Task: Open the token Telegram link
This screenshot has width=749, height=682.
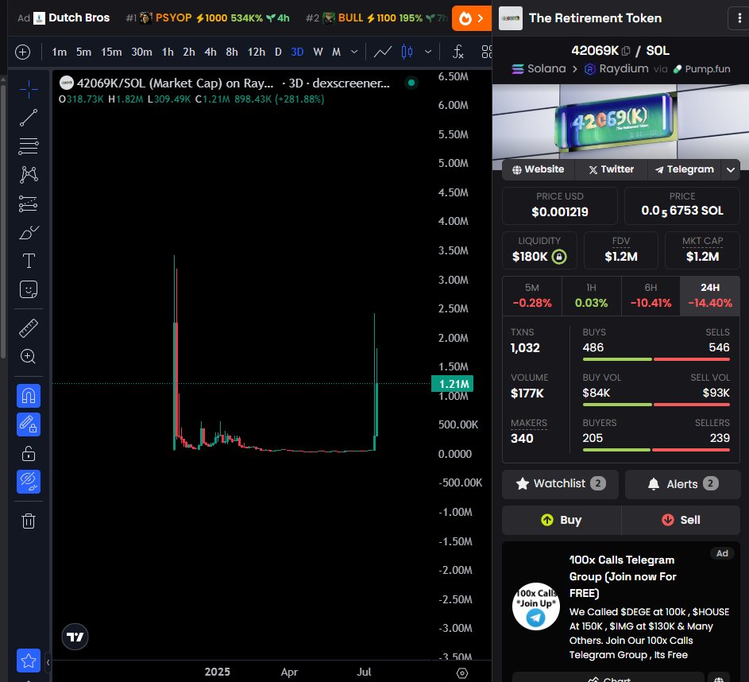Action: [685, 169]
